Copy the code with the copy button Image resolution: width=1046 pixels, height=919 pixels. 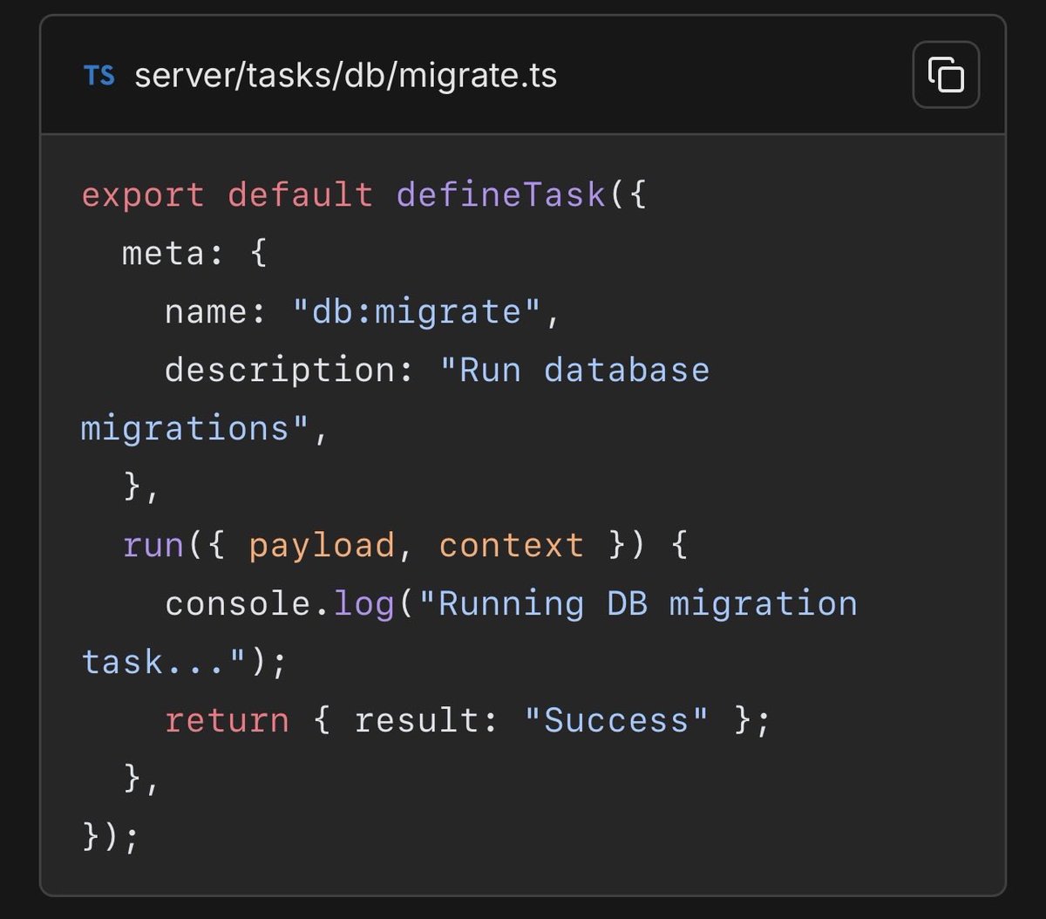(946, 75)
